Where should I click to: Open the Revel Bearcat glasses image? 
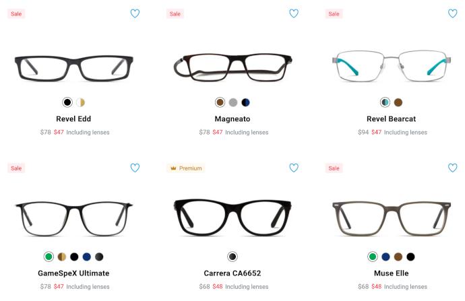point(392,66)
